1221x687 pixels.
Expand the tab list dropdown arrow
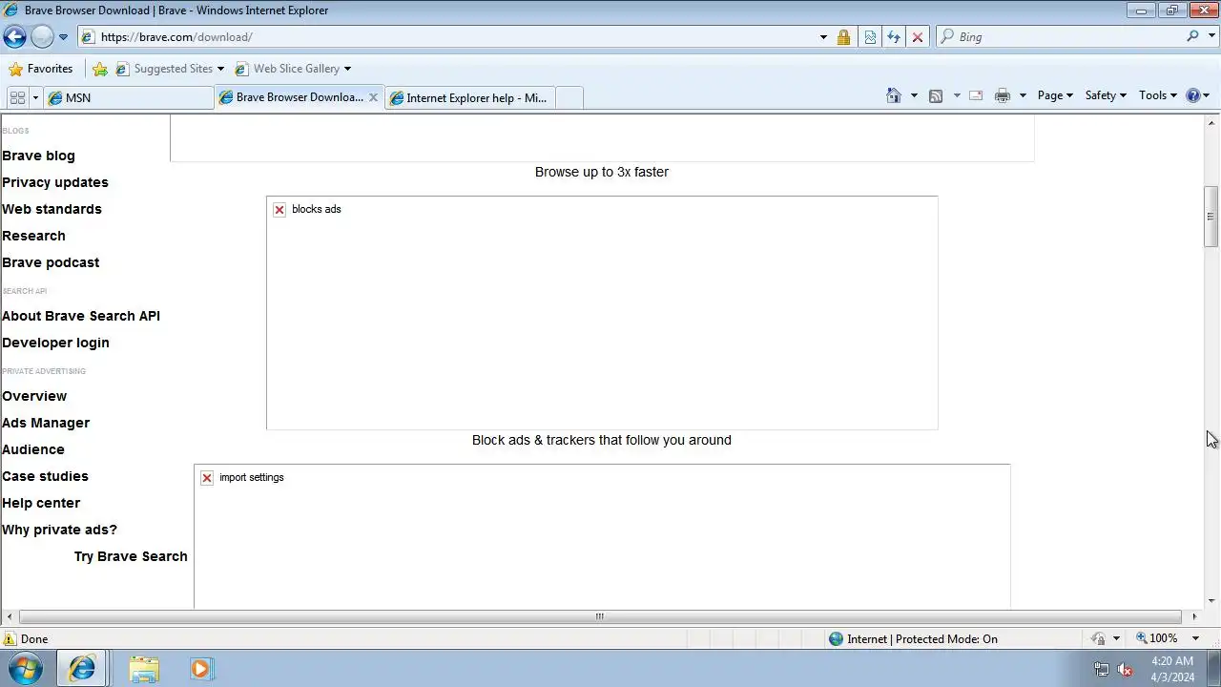(35, 97)
